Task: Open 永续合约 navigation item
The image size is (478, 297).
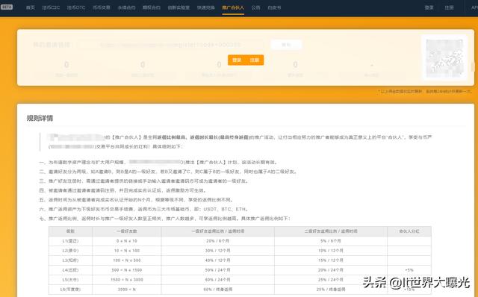Action: (x=126, y=7)
